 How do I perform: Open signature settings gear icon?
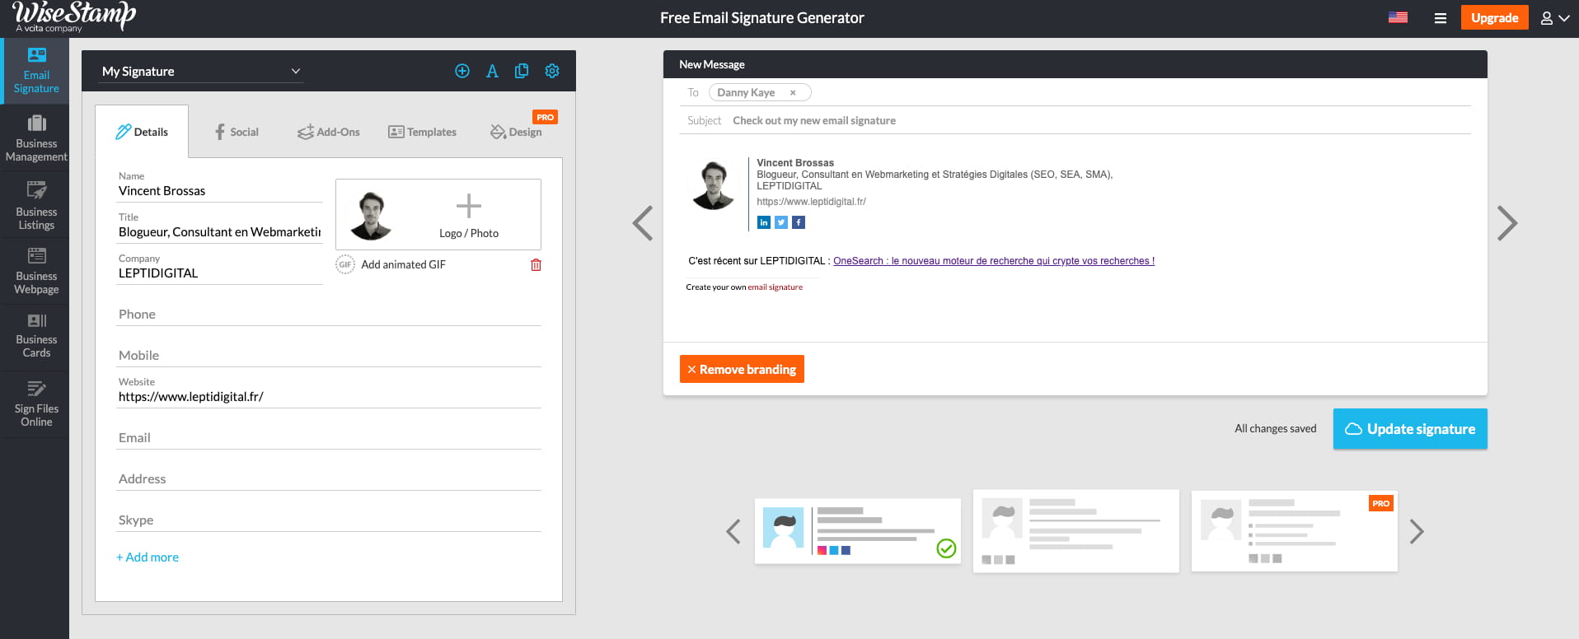552,71
